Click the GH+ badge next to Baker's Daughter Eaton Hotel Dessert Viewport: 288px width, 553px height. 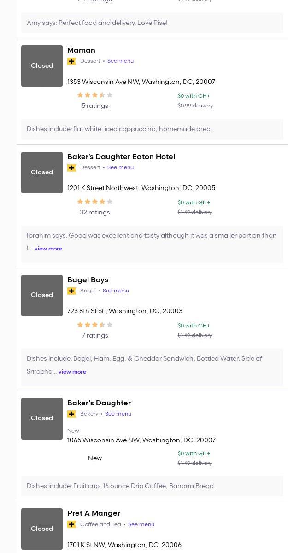pyautogui.click(x=72, y=168)
